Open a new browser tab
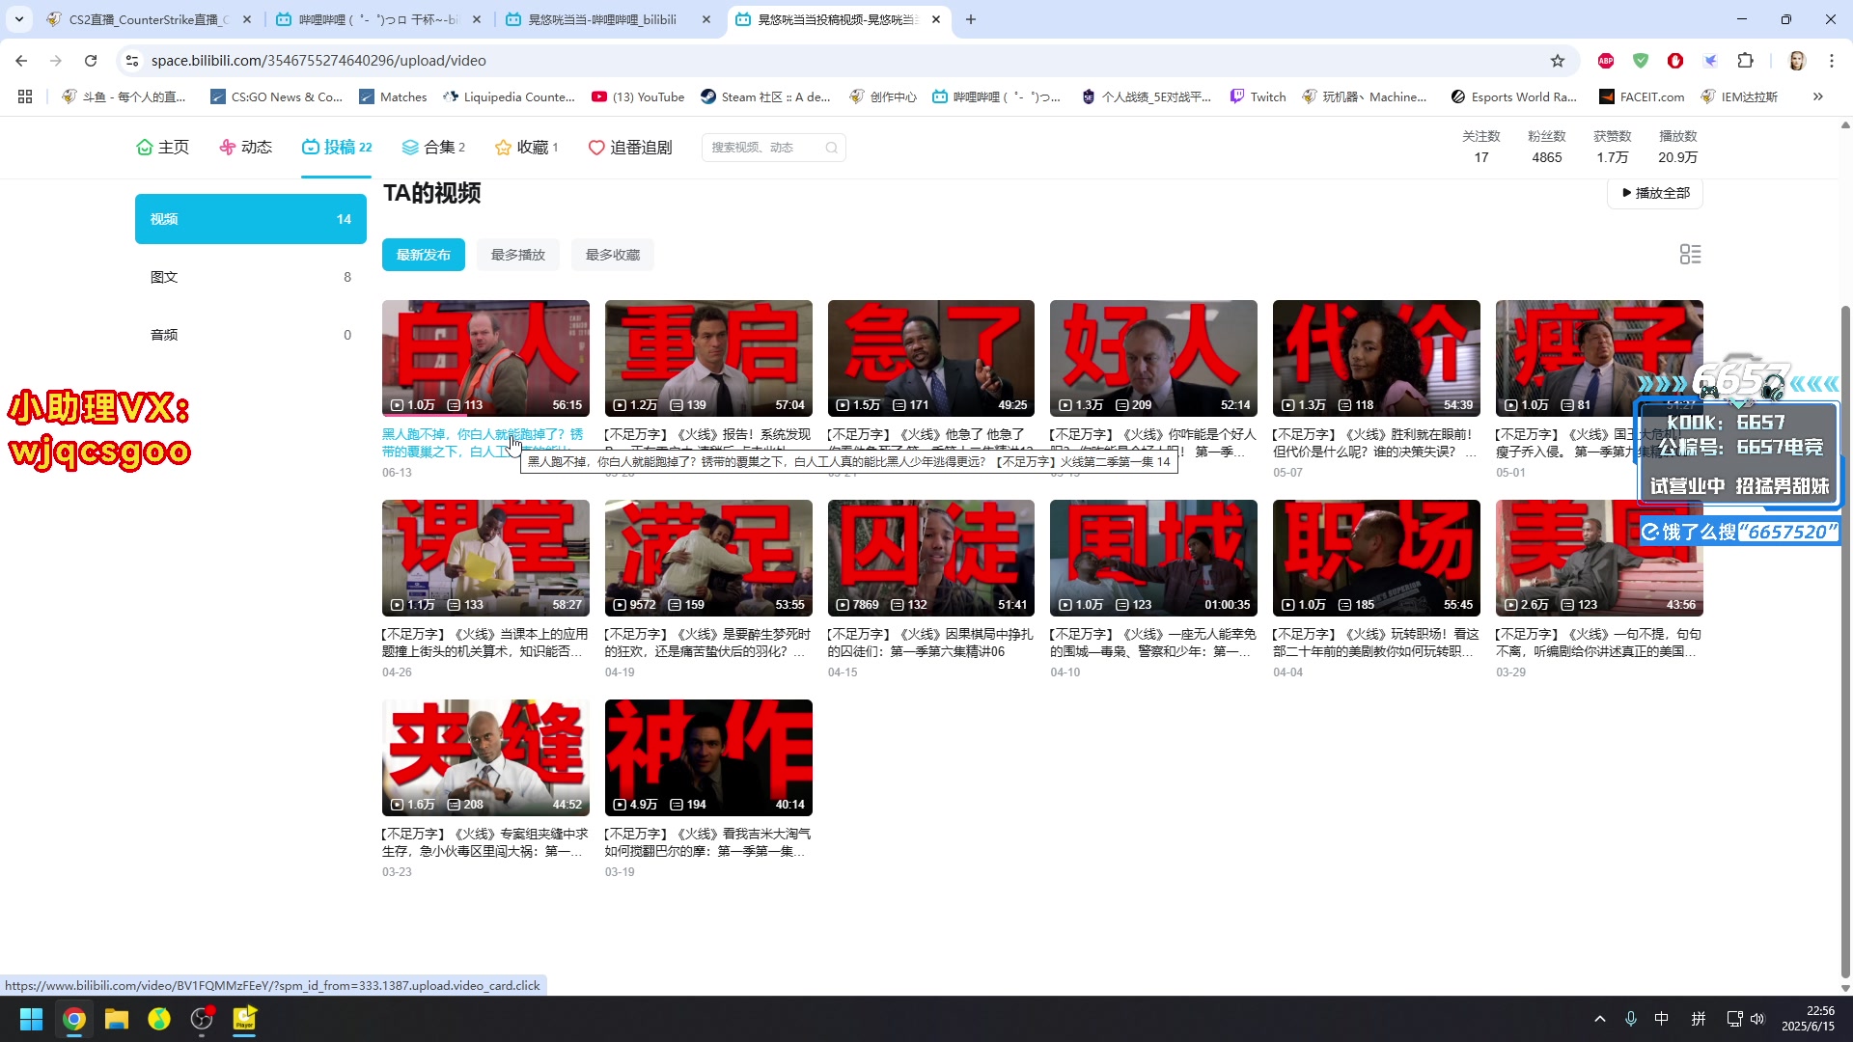 971,19
